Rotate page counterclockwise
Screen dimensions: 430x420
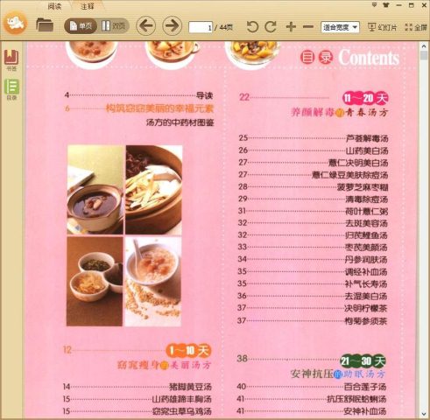point(252,27)
